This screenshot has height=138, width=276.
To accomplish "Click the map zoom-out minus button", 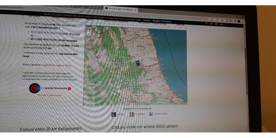I will coord(89,33).
